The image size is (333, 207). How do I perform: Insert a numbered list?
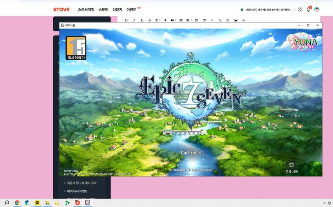click(197, 20)
